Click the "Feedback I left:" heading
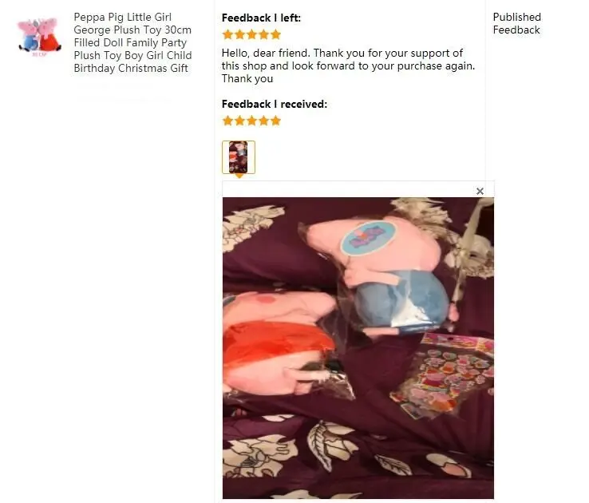The image size is (589, 503). [261, 18]
